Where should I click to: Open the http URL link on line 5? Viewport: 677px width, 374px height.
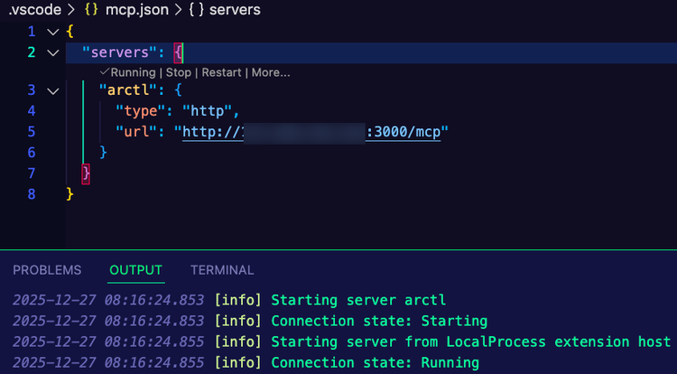(311, 132)
